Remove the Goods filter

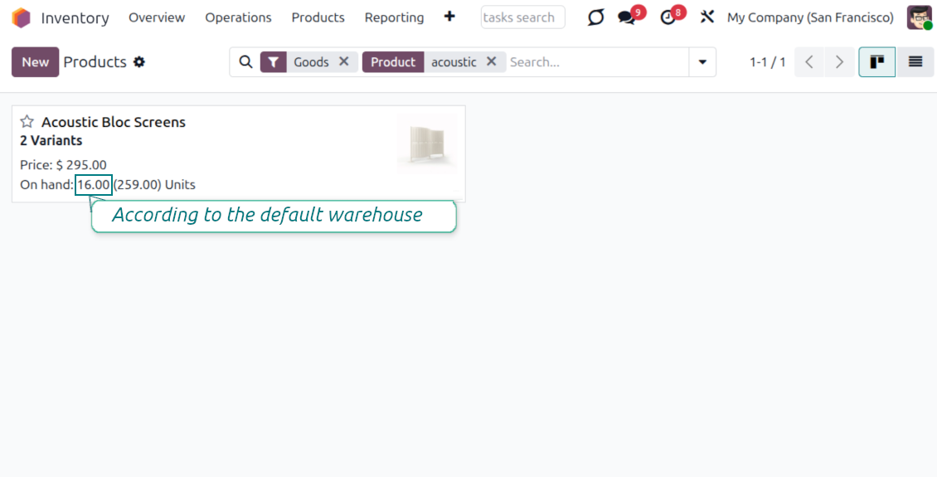[343, 61]
